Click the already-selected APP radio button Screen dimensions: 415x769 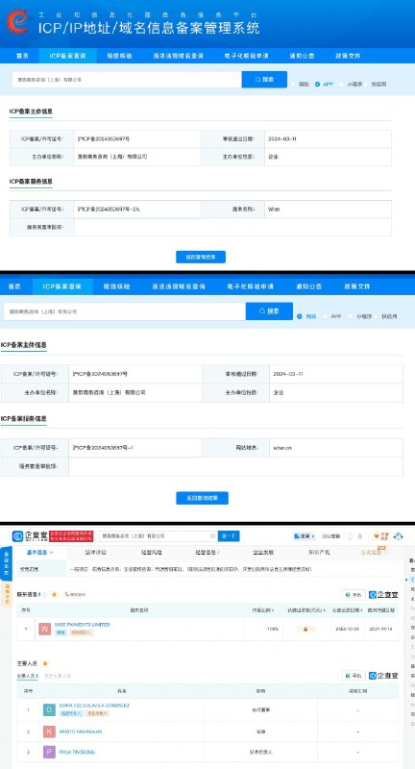tap(318, 85)
